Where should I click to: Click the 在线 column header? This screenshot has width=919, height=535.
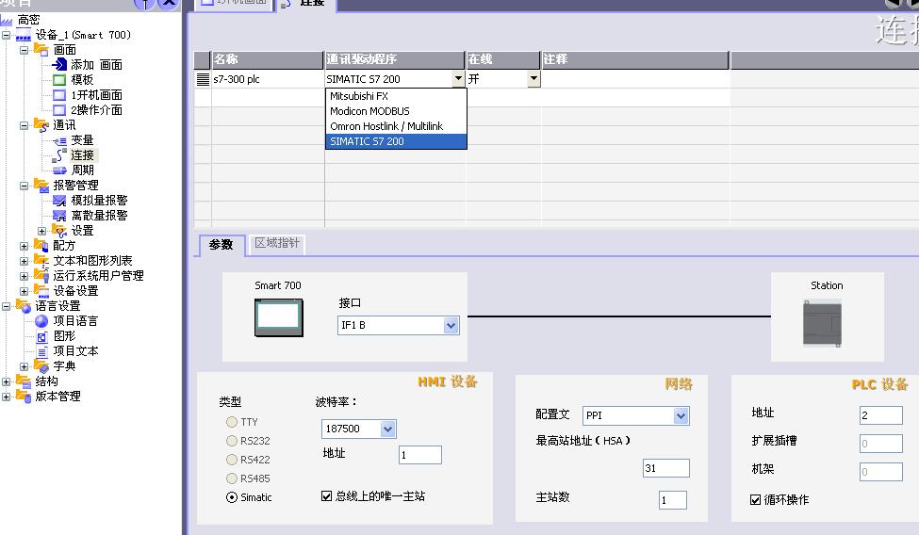[503, 59]
